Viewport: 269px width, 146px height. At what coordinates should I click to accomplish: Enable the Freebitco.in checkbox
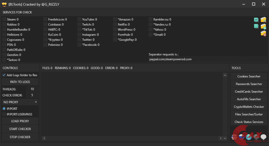click(45, 19)
